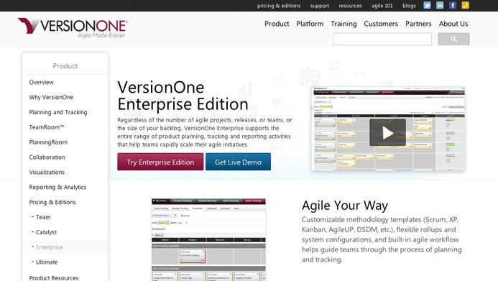This screenshot has width=498, height=281.
Task: Play the Enterprise Edition video
Action: point(387,133)
